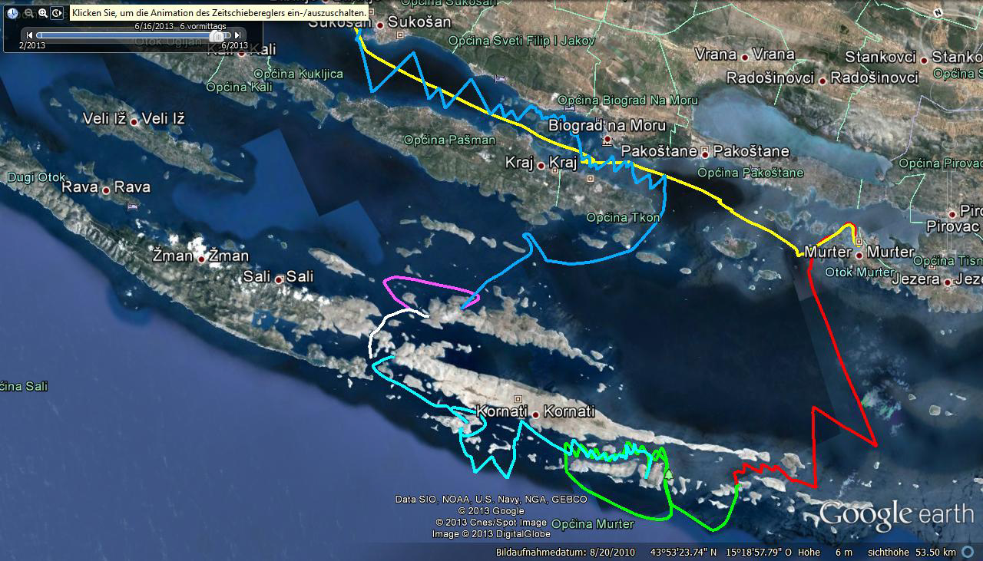Click the time slider end thumb

coord(217,35)
